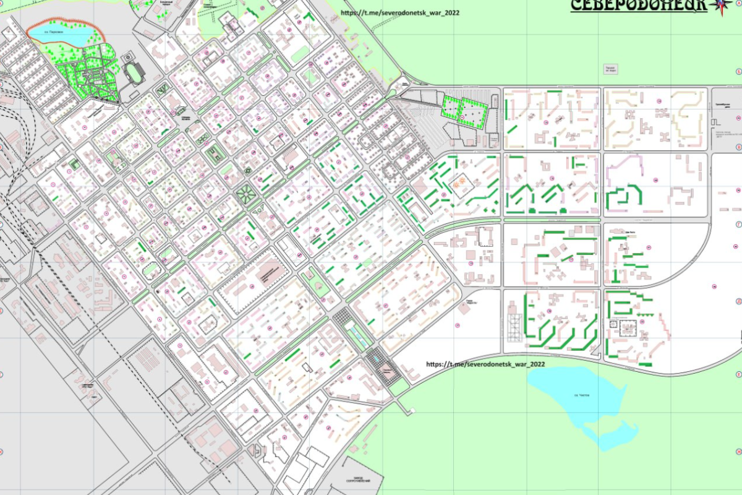
Task: Click the СЕВЕРОДОНЕЦК map title
Action: [639, 6]
